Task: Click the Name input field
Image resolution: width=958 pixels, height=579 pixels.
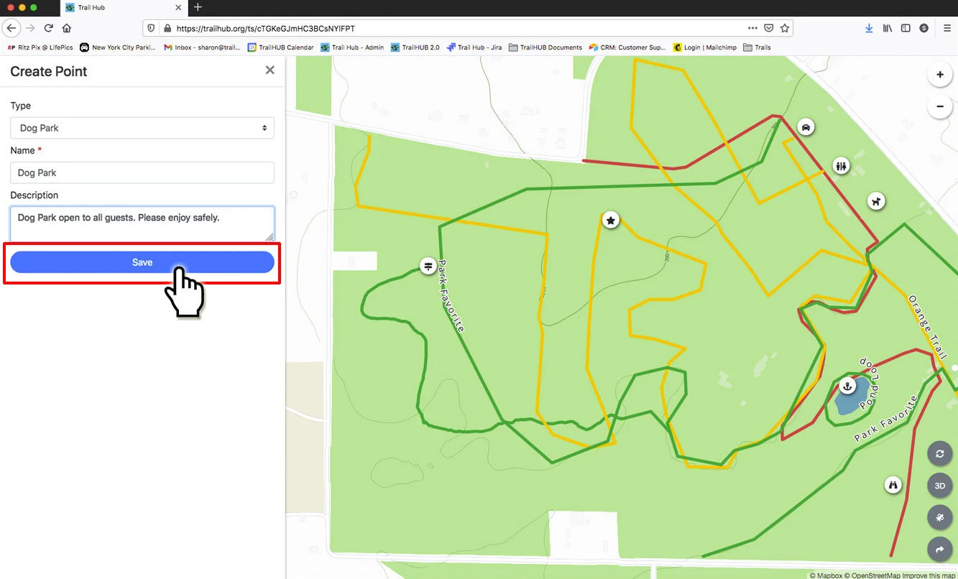Action: click(142, 172)
